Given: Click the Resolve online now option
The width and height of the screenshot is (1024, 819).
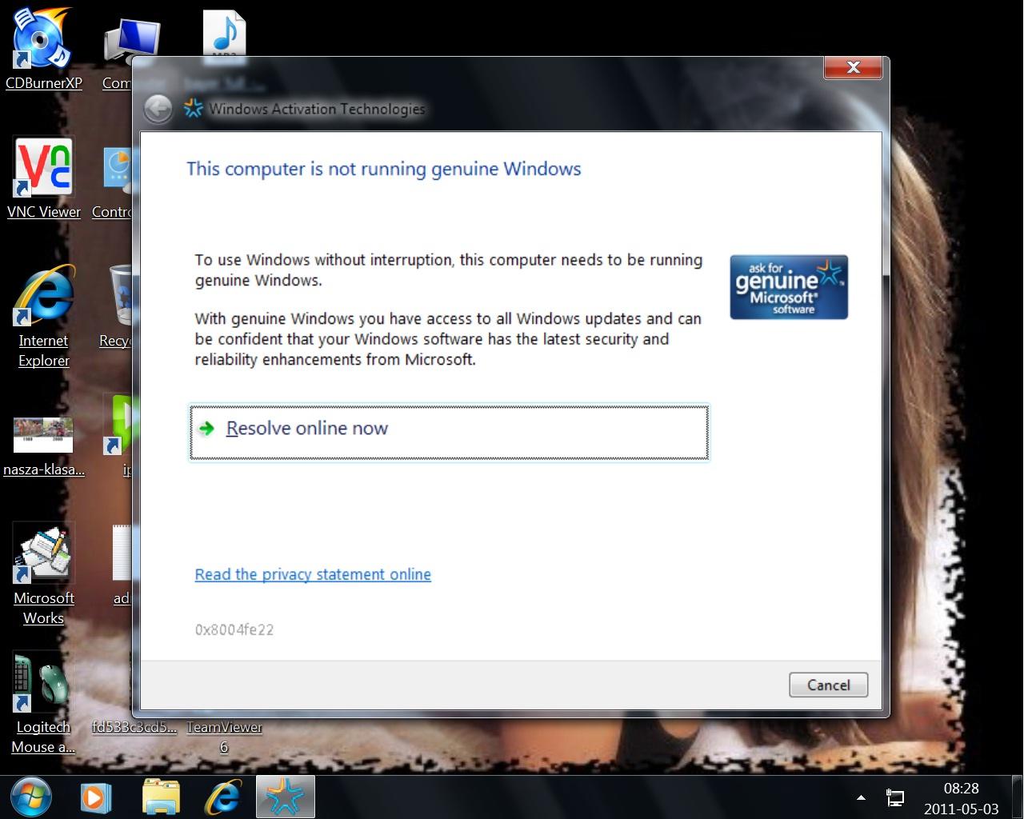Looking at the screenshot, I should 449,433.
